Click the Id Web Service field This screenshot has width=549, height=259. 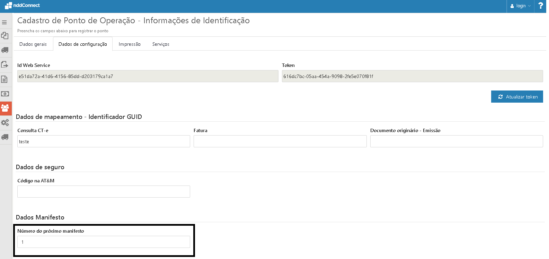pyautogui.click(x=148, y=76)
